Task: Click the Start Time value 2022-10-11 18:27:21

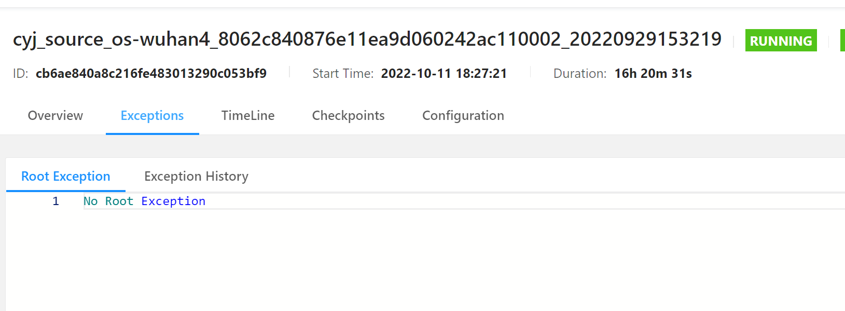Action: pos(444,73)
